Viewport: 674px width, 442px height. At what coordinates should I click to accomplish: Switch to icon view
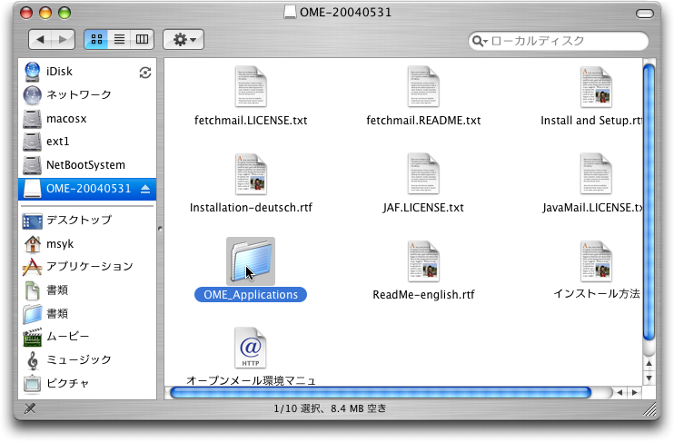(x=96, y=40)
